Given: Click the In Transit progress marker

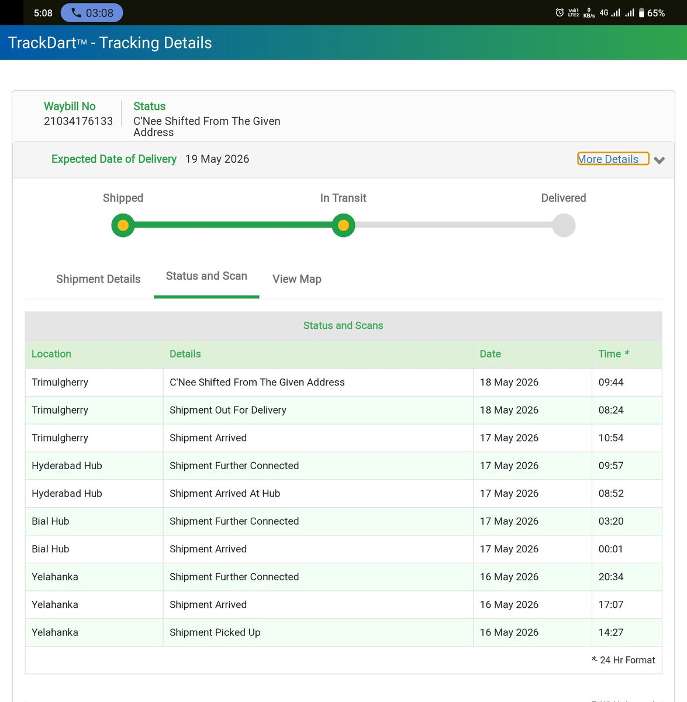Looking at the screenshot, I should pos(343,225).
